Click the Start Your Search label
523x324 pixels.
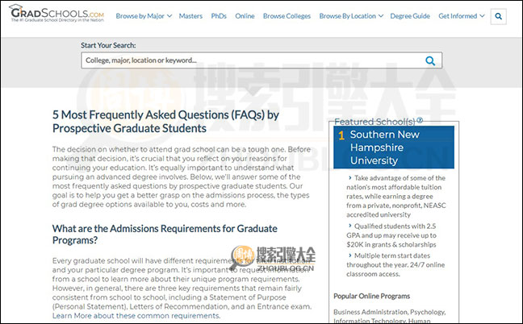coord(108,45)
